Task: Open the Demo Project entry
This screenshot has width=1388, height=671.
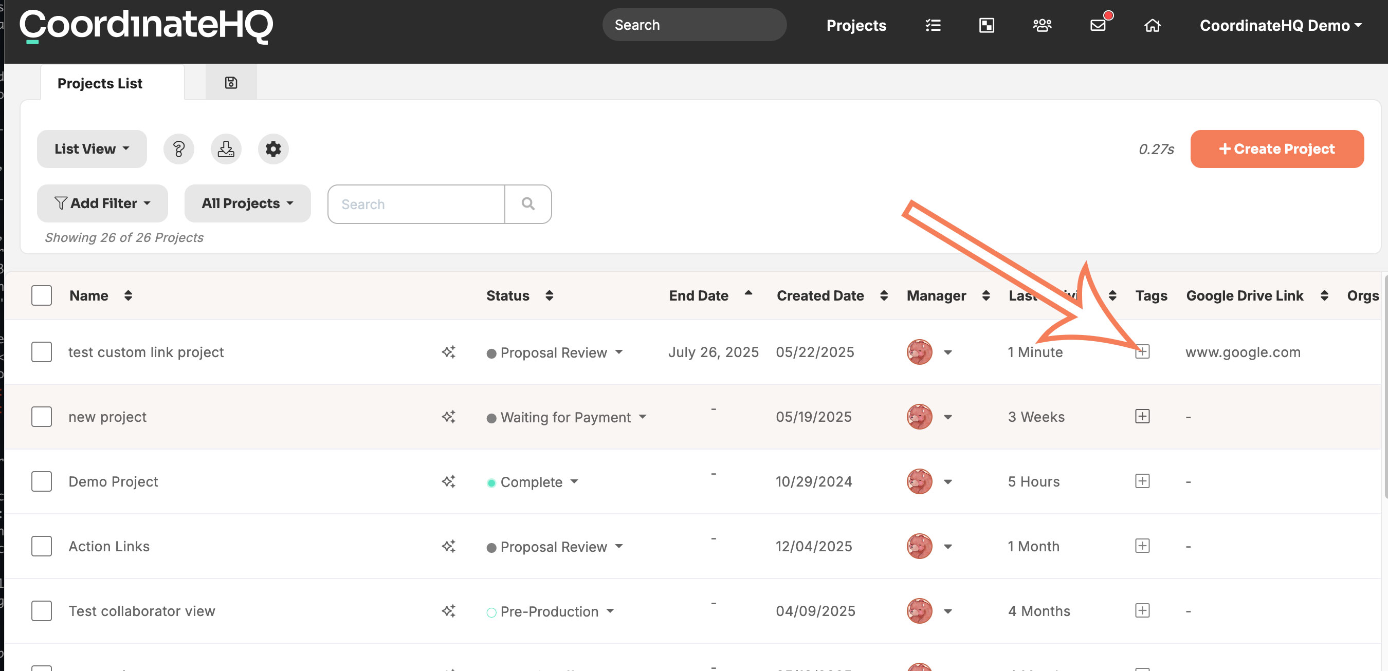Action: (113, 481)
